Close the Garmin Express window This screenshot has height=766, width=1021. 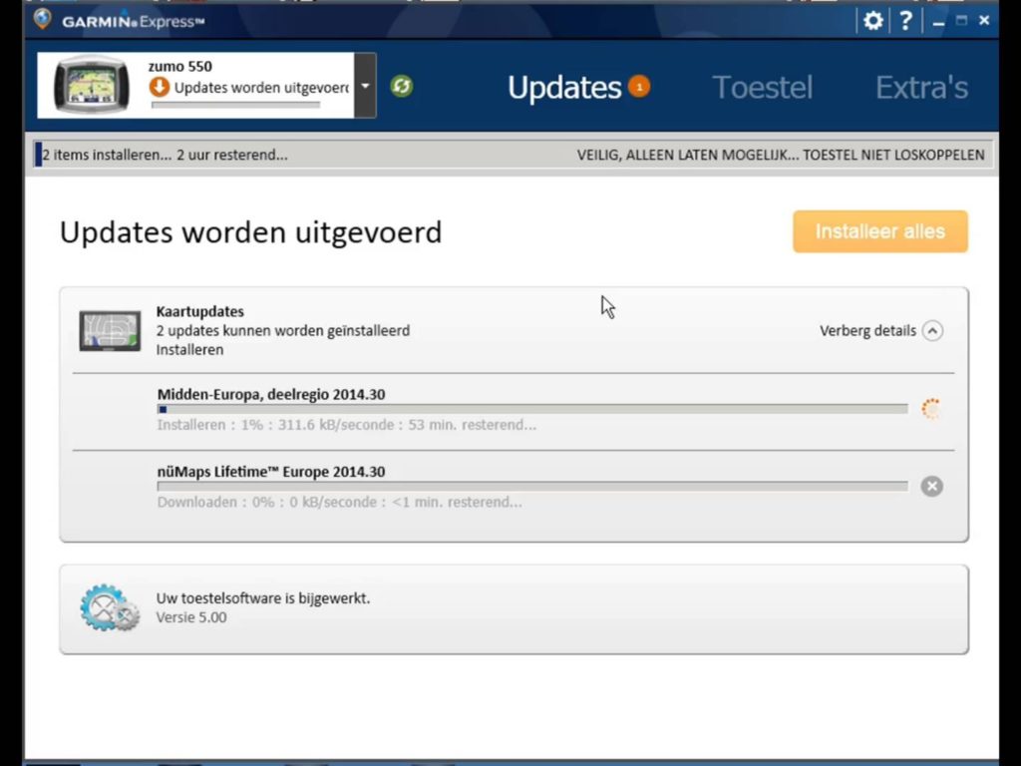(x=984, y=20)
